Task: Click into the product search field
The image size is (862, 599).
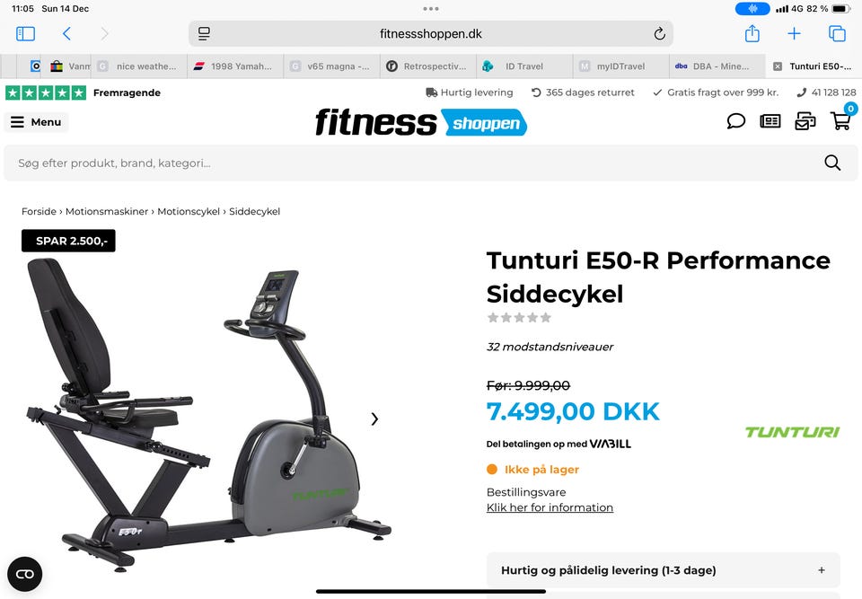Action: [418, 163]
